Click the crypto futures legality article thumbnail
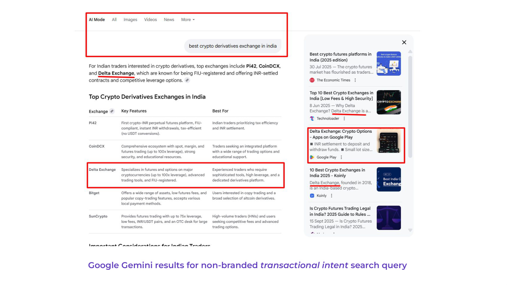The image size is (507, 285). coord(389,217)
